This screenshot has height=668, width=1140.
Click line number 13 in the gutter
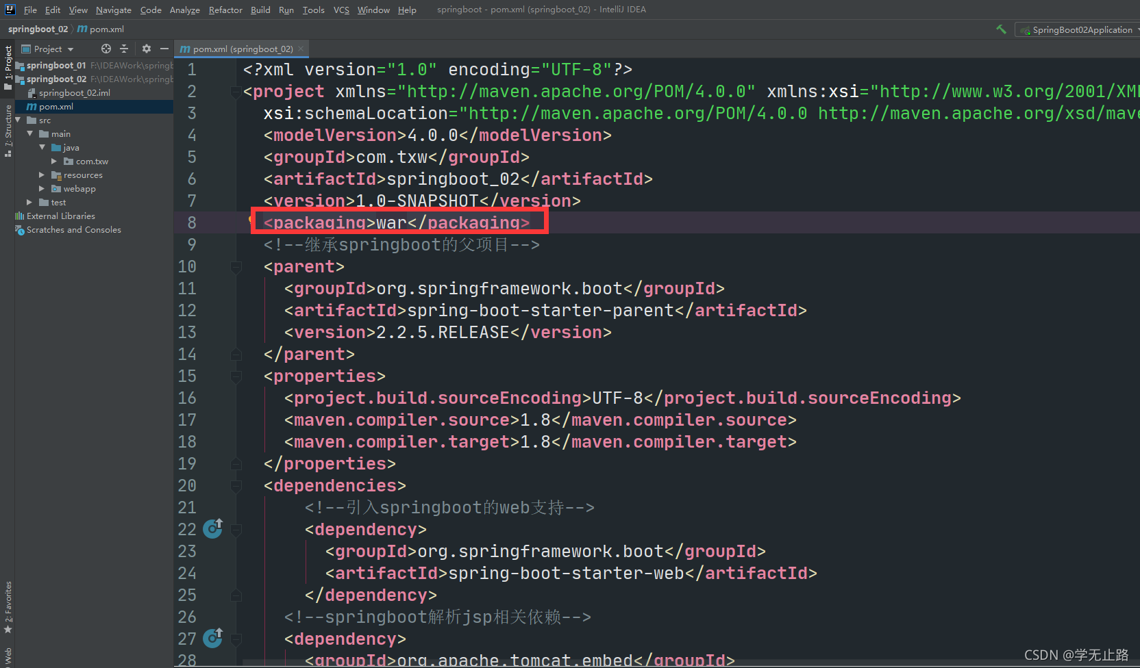pyautogui.click(x=187, y=332)
